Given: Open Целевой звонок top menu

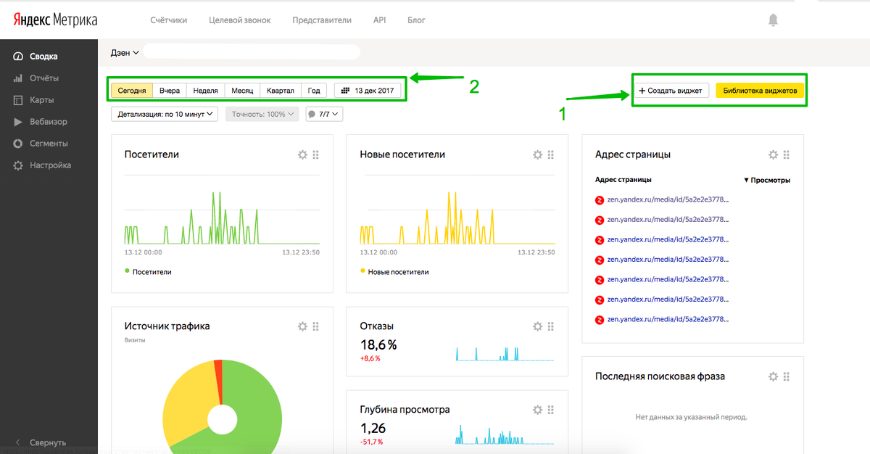Looking at the screenshot, I should [x=239, y=20].
